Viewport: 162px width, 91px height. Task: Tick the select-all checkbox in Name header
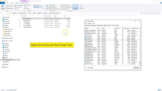click(22, 16)
